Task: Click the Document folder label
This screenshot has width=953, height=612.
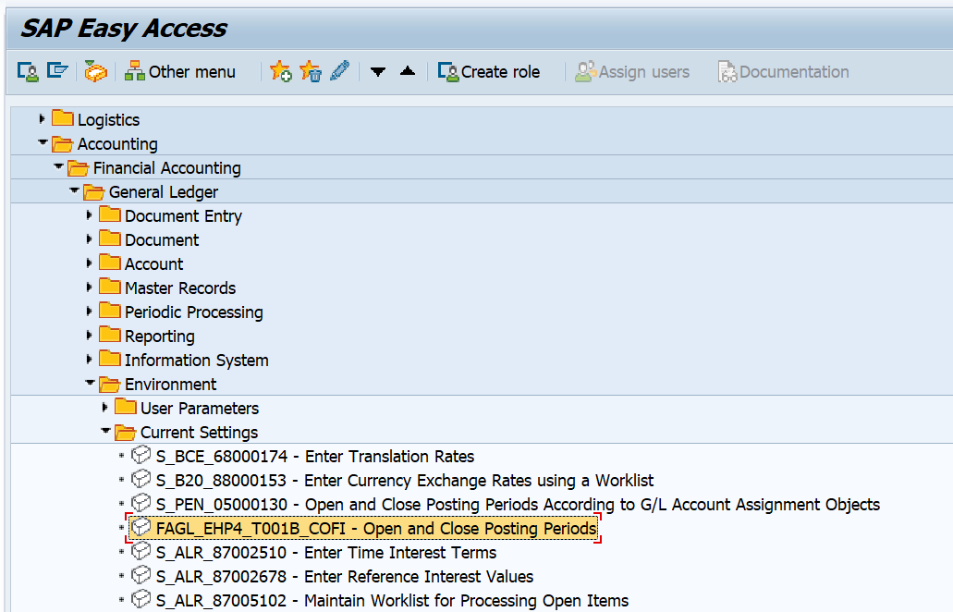Action: click(162, 240)
